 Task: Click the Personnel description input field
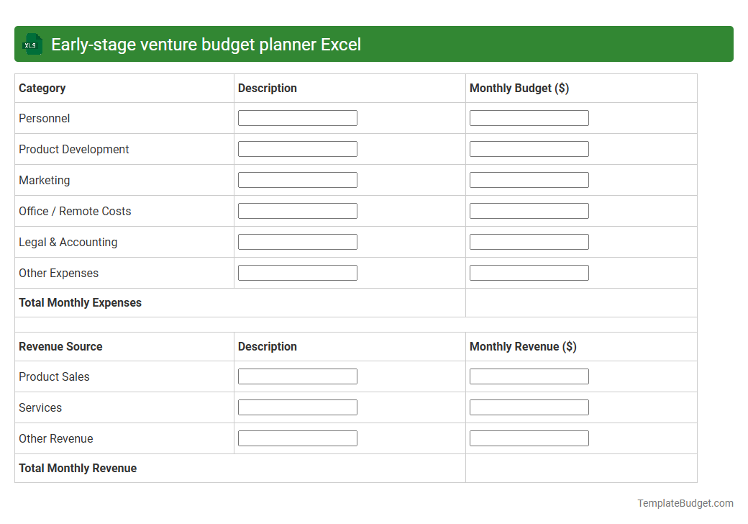pos(297,117)
